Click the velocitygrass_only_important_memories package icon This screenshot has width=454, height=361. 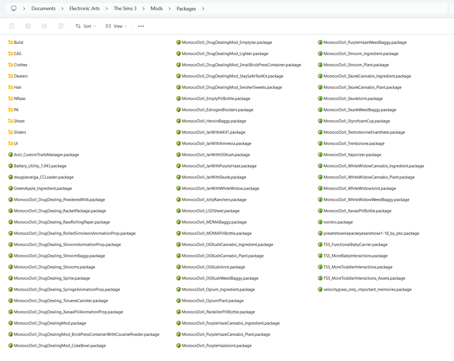pos(320,289)
